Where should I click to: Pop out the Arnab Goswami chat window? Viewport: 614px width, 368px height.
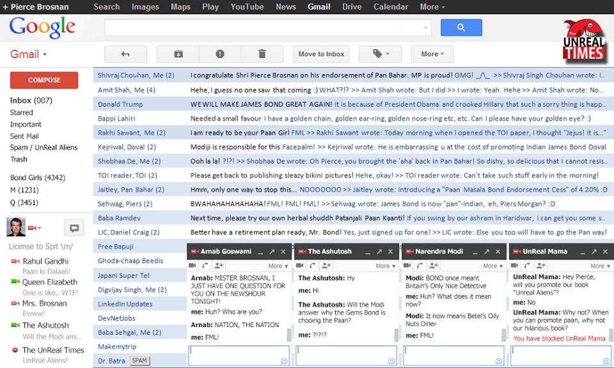[272, 252]
